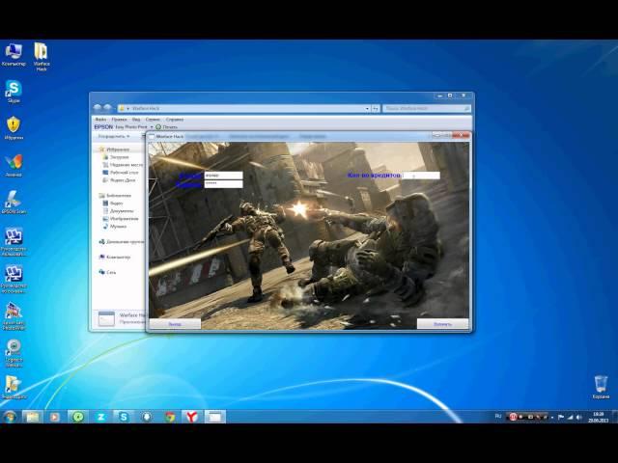Open the Warface Hack folder on desktop
This screenshot has height=463, width=618.
42,57
